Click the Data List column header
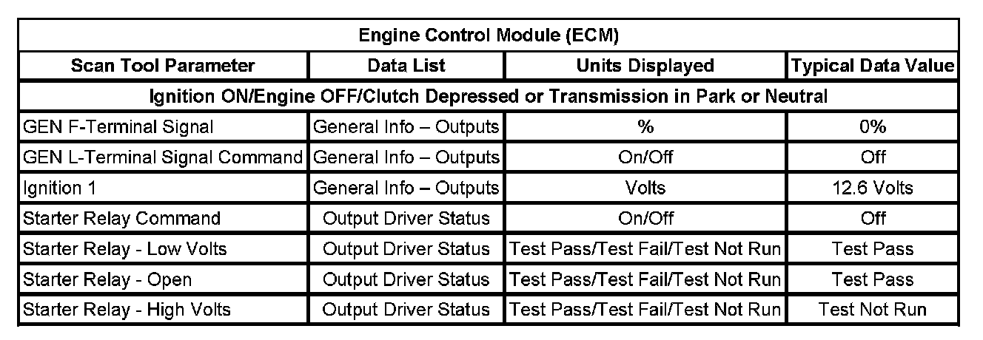Screen dimensions: 983x340 click(406, 65)
